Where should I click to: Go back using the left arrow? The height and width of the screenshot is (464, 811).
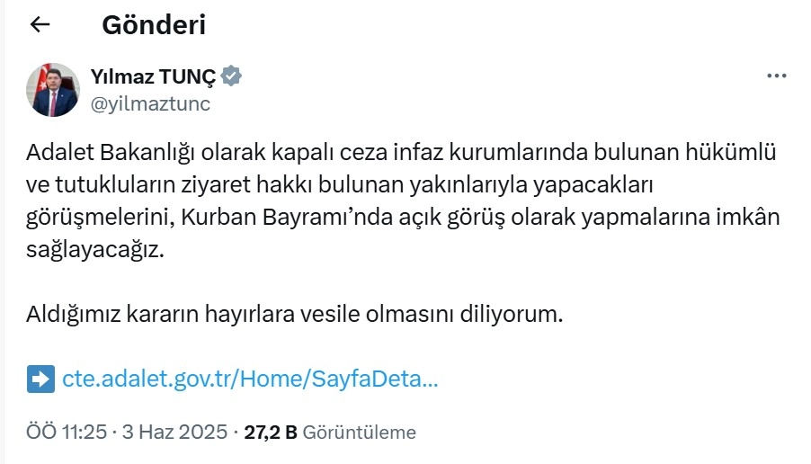tap(40, 25)
